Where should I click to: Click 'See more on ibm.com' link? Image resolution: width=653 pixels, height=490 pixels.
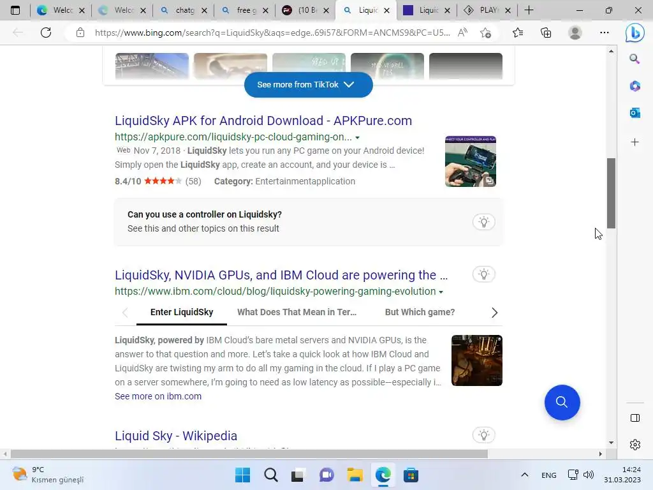tap(158, 396)
